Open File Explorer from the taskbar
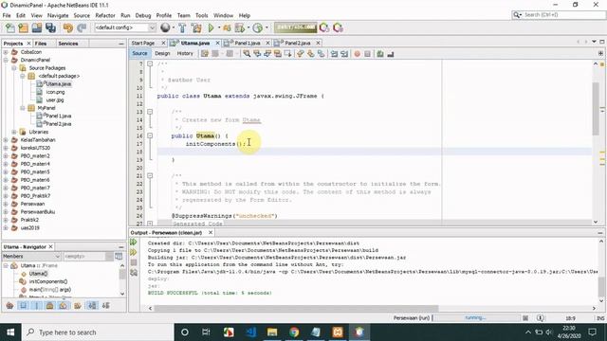The image size is (607, 341). (272, 332)
